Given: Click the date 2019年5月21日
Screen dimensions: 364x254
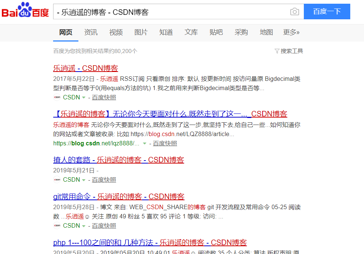Looking at the screenshot, I should point(74,171).
